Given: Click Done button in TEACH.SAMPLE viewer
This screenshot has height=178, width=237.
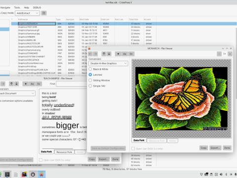Looking at the screenshot, I should [116, 159].
